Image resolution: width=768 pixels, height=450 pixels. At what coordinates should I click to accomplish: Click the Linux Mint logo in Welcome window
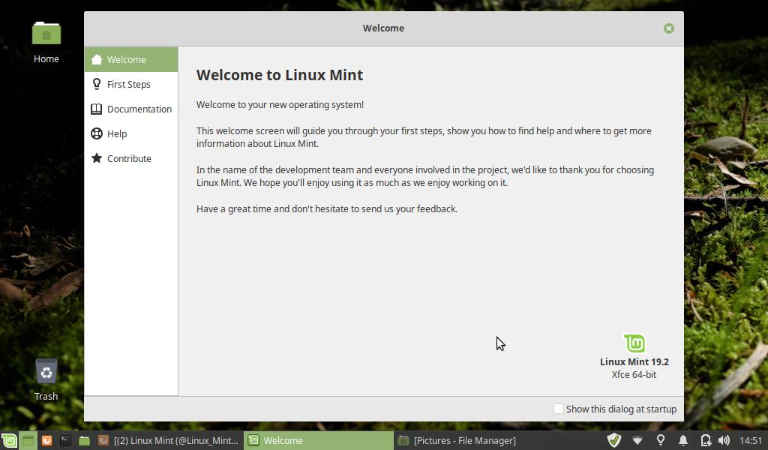(x=634, y=343)
